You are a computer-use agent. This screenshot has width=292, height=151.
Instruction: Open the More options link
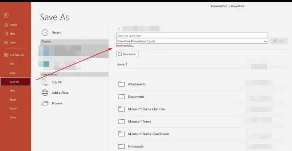125,46
